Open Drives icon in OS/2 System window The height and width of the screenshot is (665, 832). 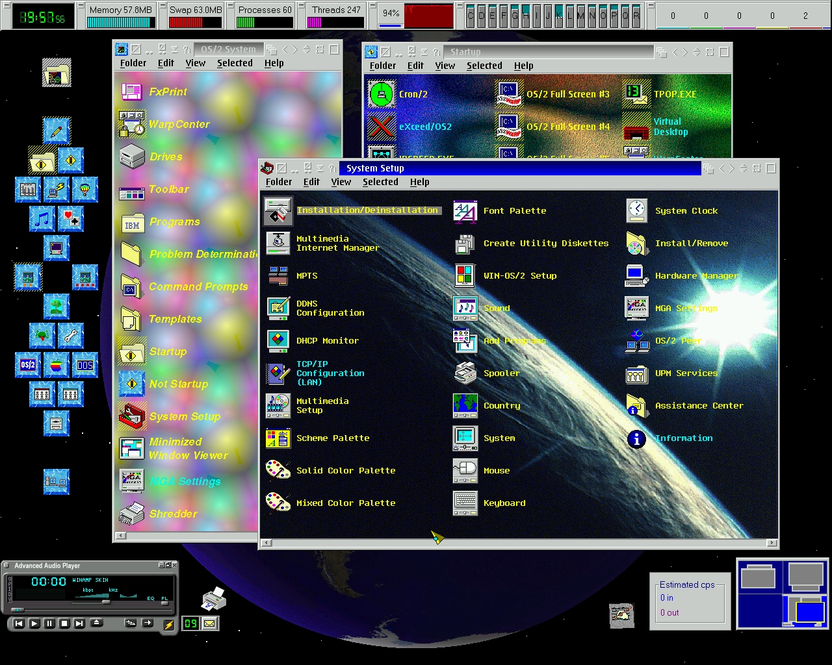(132, 157)
